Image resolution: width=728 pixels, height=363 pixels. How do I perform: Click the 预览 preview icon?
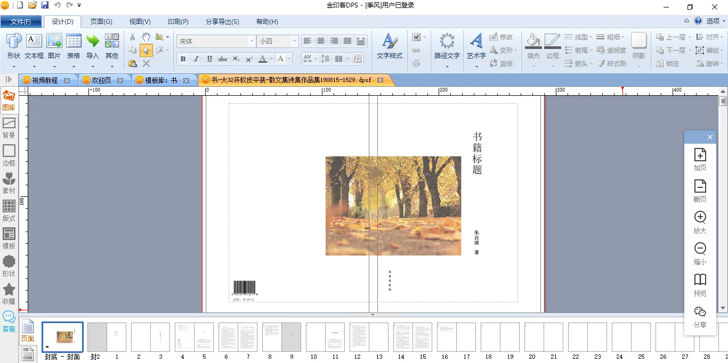(x=700, y=285)
